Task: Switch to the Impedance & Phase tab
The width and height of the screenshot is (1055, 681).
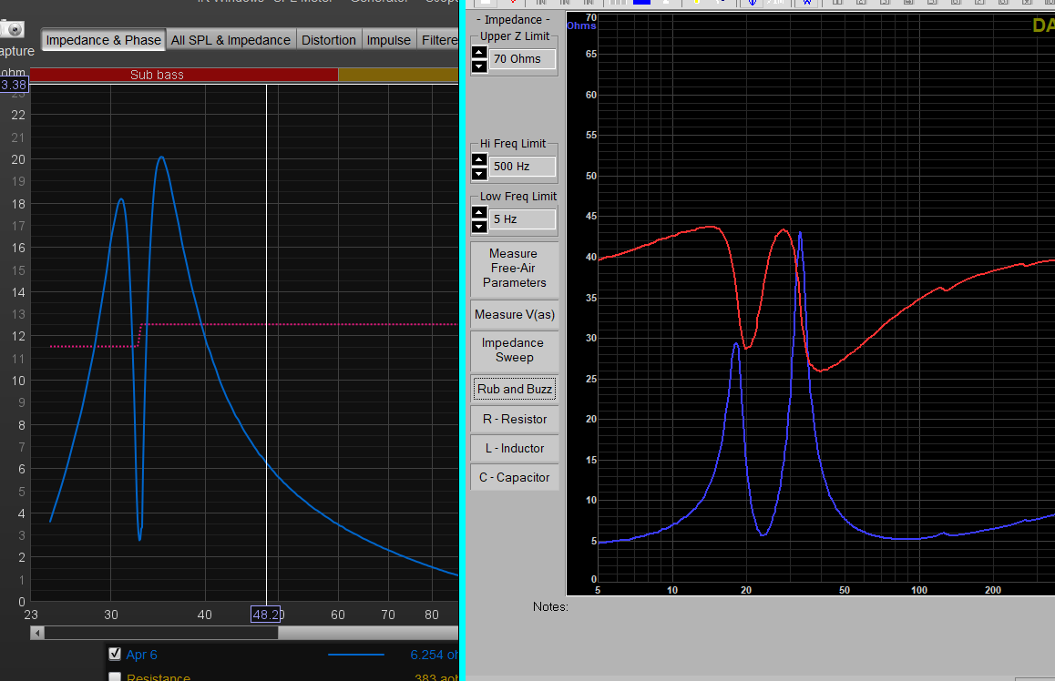Action: tap(103, 40)
